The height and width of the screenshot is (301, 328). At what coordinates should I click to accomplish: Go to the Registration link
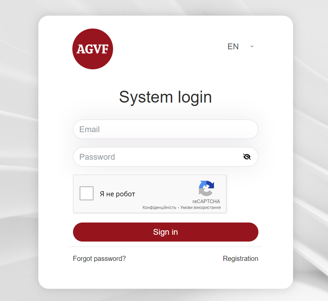pos(240,259)
